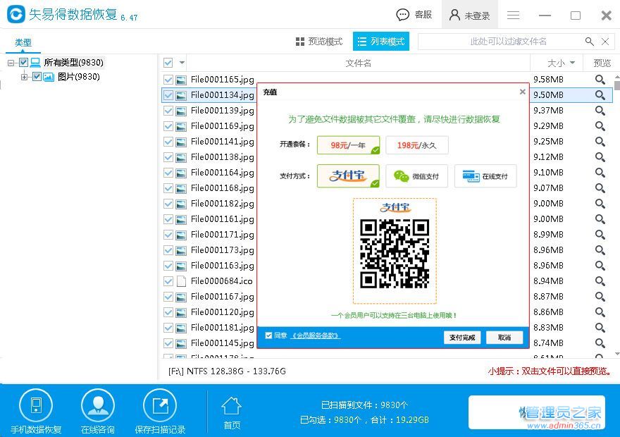Preview the 8.94MB file with magnifier icon

[x=600, y=281]
